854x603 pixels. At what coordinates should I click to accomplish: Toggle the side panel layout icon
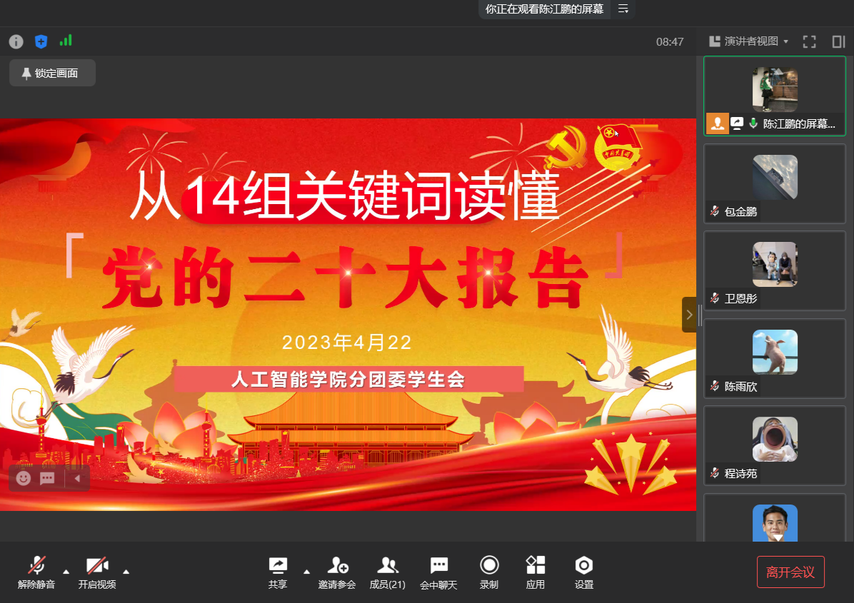click(x=838, y=41)
